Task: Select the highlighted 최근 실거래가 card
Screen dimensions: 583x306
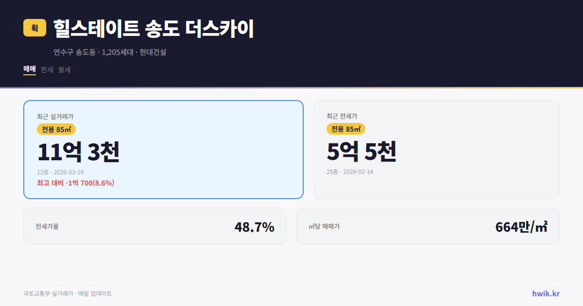Action: (x=163, y=149)
